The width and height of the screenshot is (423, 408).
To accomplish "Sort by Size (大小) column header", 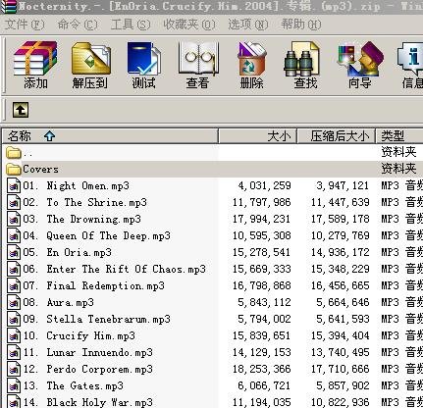I will [257, 136].
